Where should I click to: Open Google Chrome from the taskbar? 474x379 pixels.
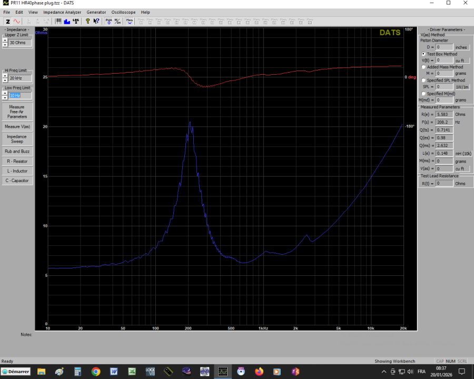(95, 372)
